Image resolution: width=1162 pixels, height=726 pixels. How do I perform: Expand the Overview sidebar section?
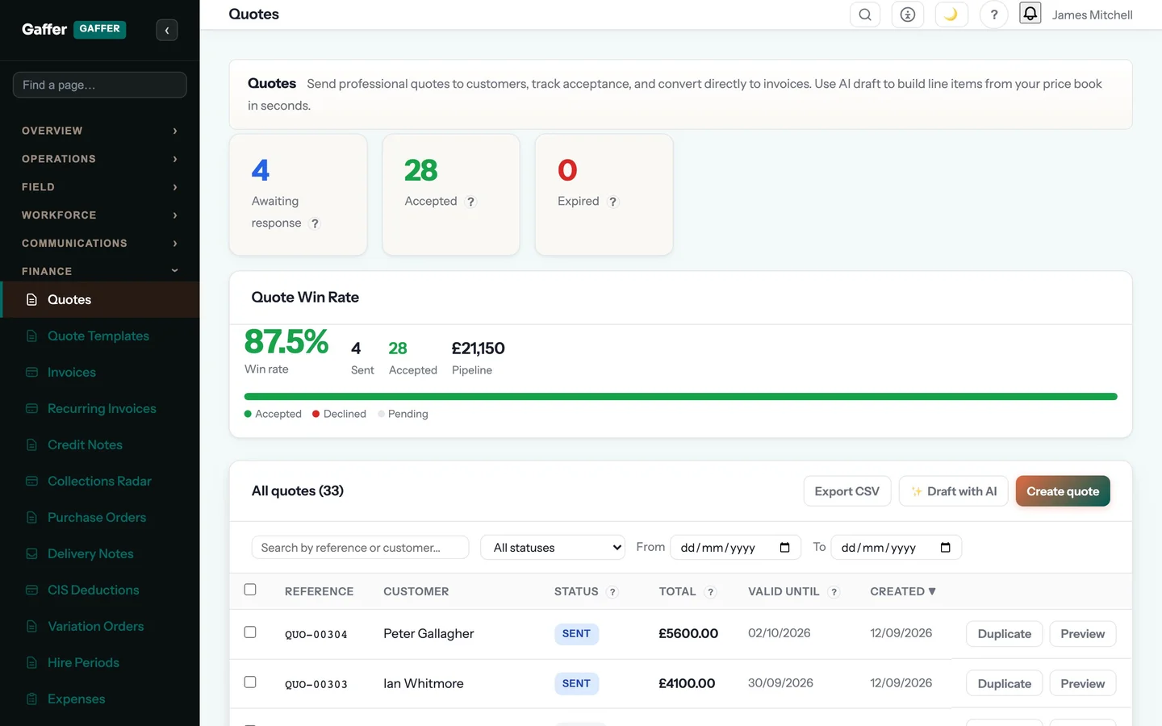click(x=100, y=131)
